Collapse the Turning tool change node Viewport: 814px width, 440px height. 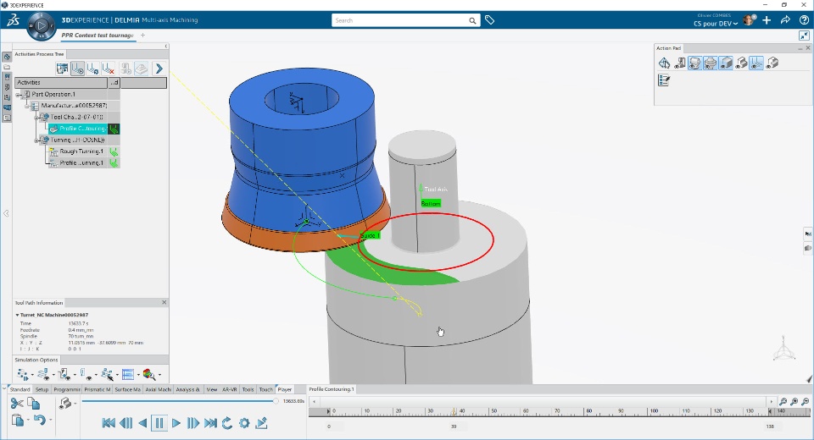36,140
